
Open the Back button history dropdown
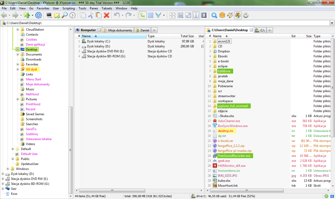point(9,15)
